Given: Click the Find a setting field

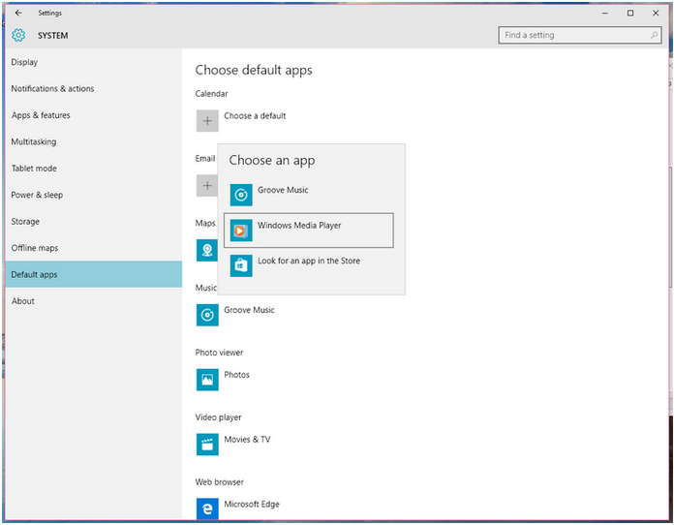Looking at the screenshot, I should tap(580, 35).
